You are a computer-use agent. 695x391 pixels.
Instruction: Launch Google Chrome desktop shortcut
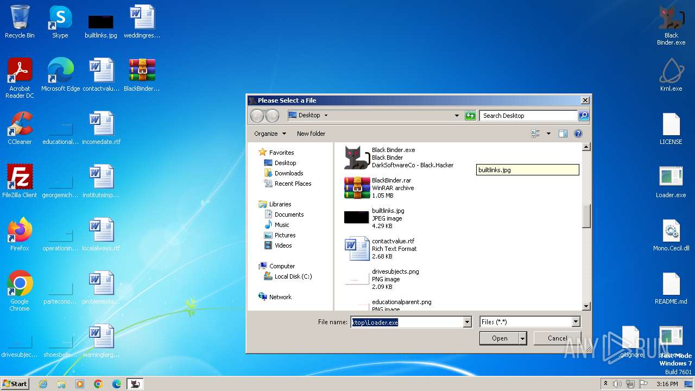[x=20, y=291]
